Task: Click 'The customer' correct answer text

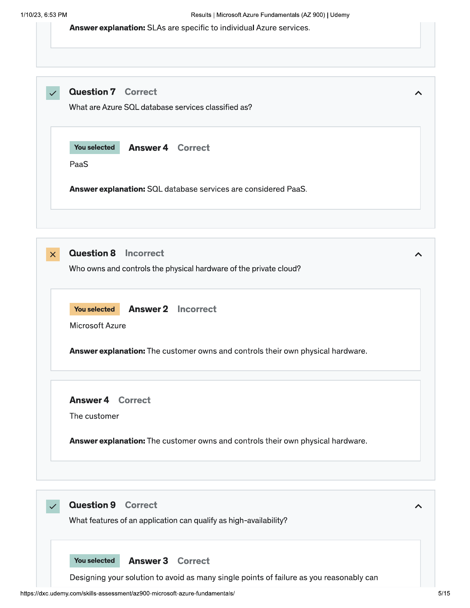Action: coord(94,416)
